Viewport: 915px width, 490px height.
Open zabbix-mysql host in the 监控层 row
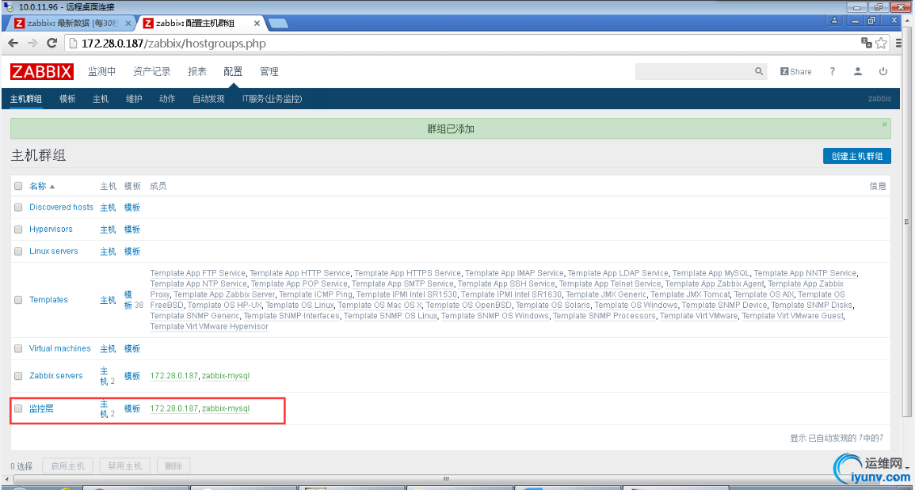click(226, 409)
